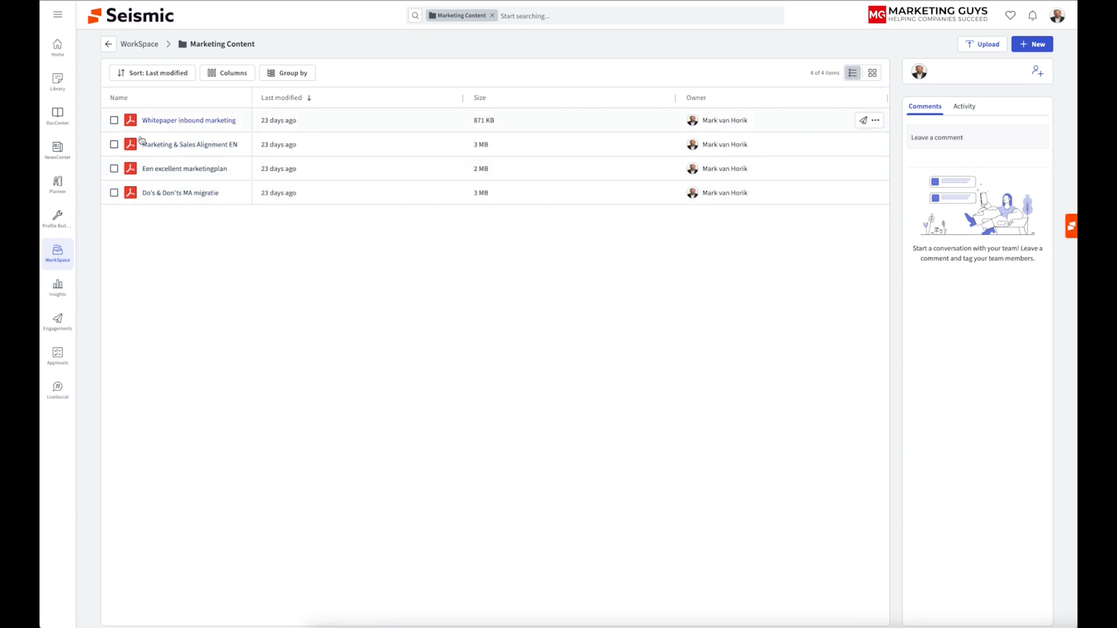Open the LiveSocial sidebar icon
This screenshot has width=1117, height=628.
pyautogui.click(x=57, y=390)
